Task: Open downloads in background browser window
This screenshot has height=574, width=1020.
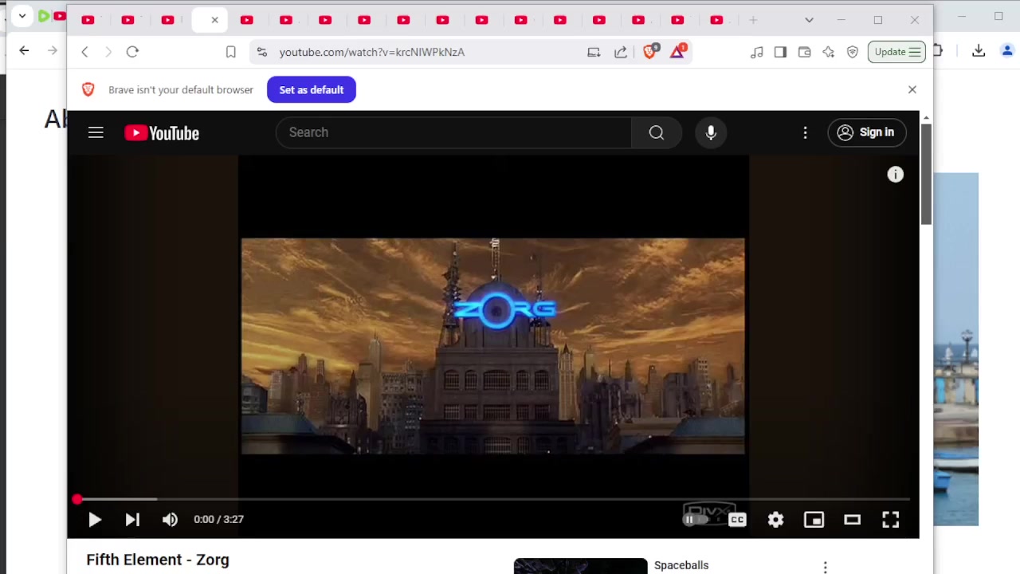Action: click(x=979, y=51)
